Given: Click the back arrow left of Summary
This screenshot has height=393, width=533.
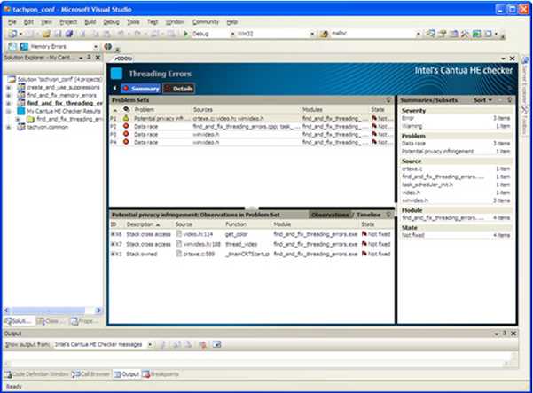Looking at the screenshot, I should coord(114,88).
